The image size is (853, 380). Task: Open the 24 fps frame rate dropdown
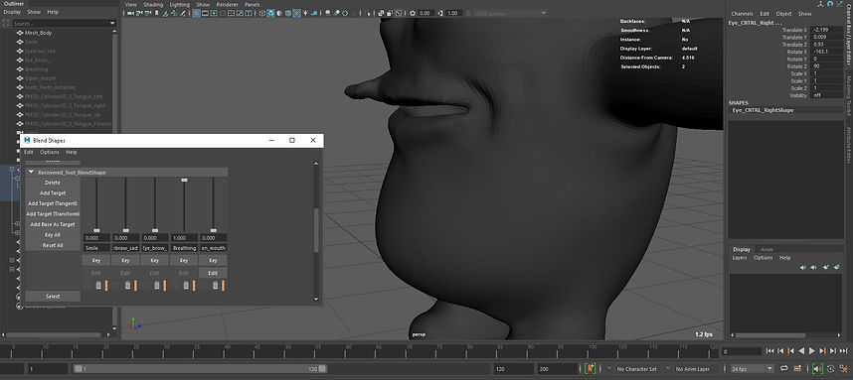pyautogui.click(x=752, y=369)
